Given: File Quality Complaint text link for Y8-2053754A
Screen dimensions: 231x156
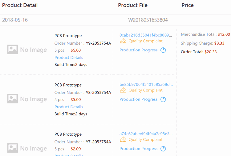Looking at the screenshot, I should tap(145, 90).
